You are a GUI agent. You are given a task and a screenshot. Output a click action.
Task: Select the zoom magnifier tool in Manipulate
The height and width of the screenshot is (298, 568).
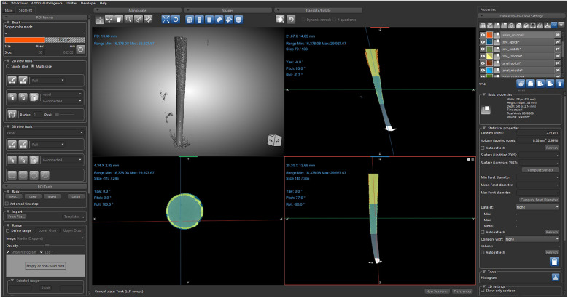click(x=128, y=20)
